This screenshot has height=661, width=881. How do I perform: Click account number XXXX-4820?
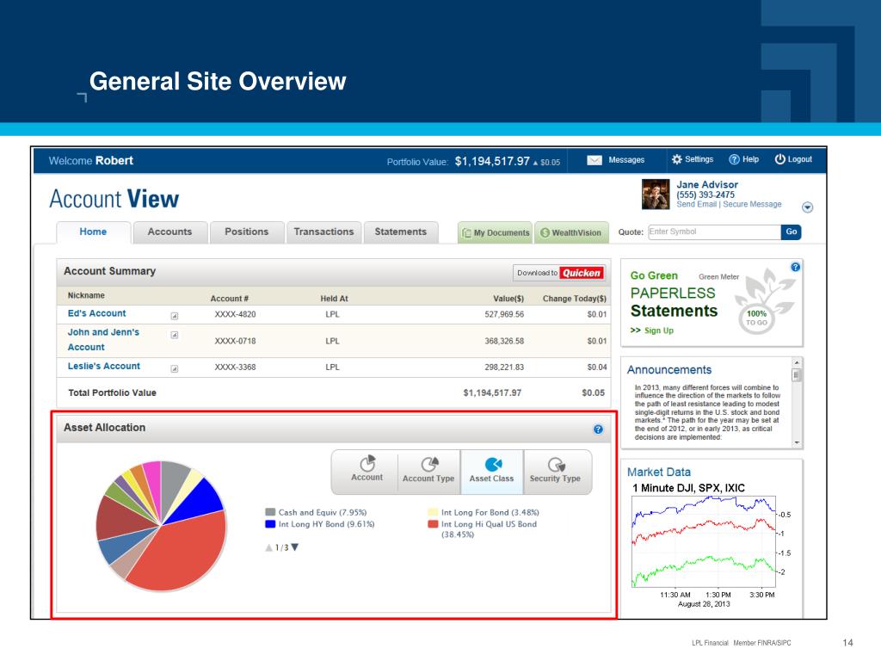pos(235,315)
